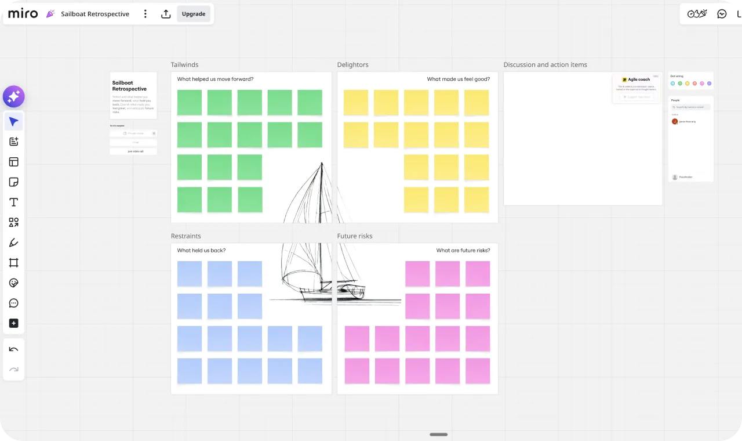742x441 pixels.
Task: Choose the Pen drawing tool
Action: click(14, 243)
